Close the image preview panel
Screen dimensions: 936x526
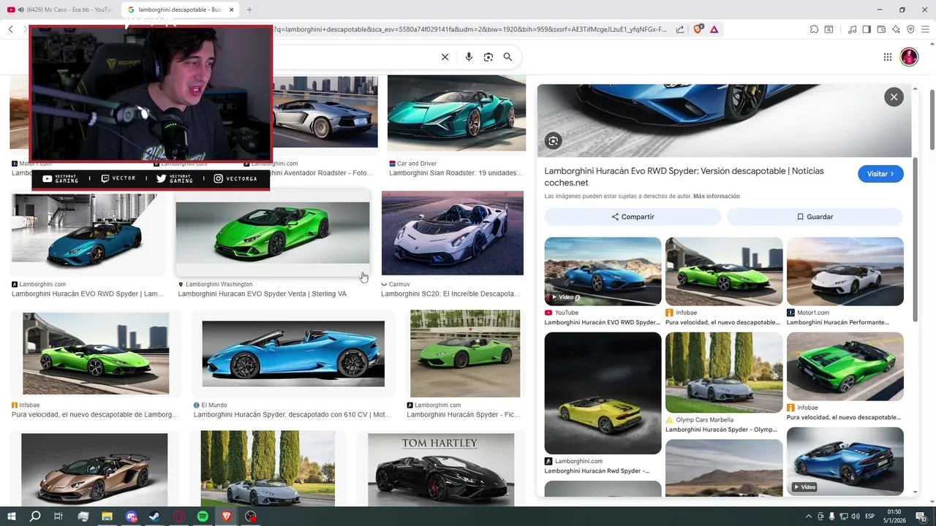(894, 96)
